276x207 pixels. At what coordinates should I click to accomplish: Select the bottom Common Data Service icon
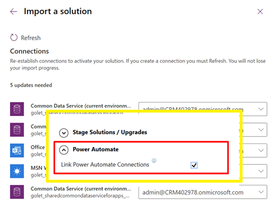pos(17,192)
